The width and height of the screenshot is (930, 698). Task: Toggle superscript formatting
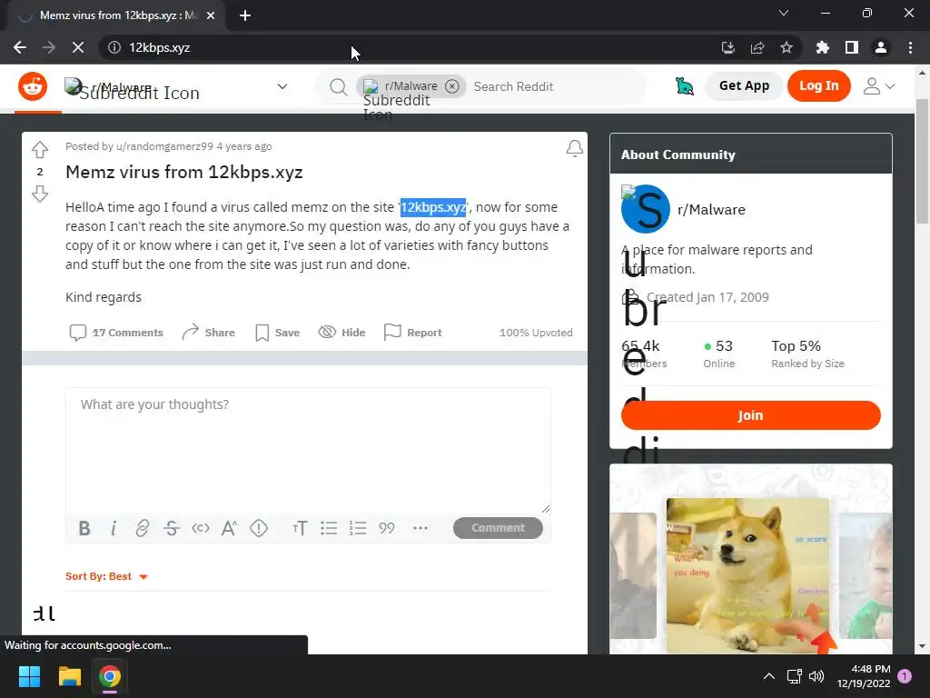[229, 528]
